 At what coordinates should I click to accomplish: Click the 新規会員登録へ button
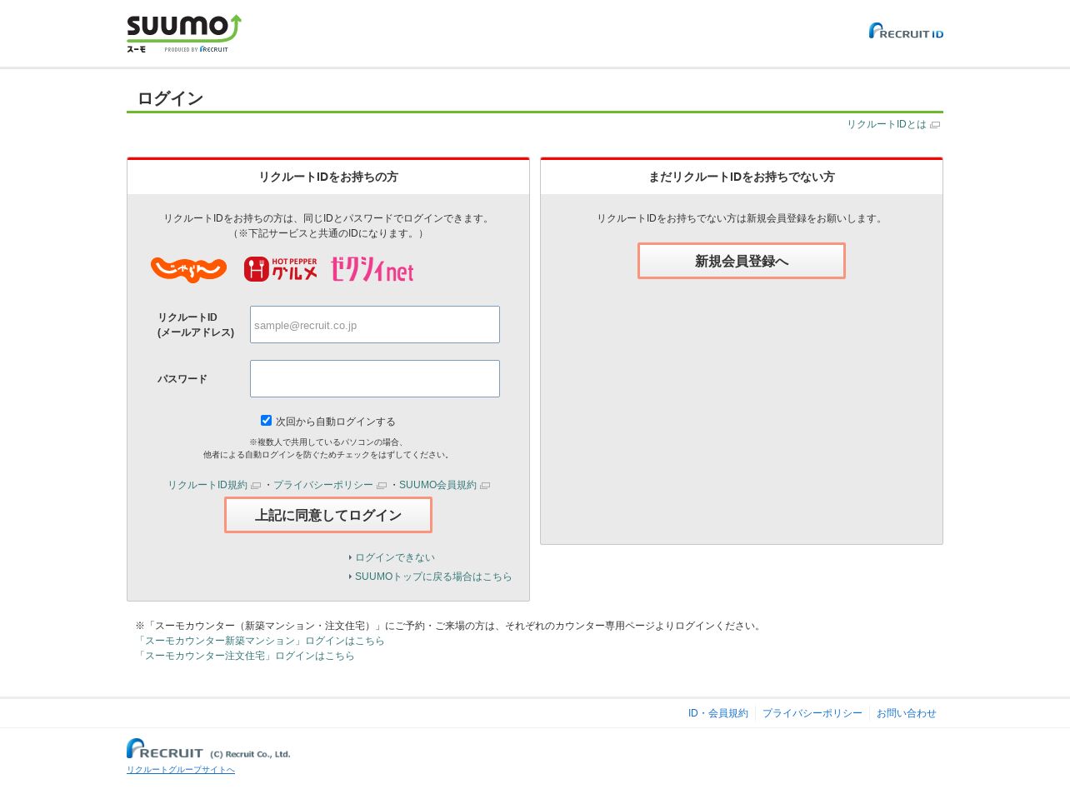point(742,261)
